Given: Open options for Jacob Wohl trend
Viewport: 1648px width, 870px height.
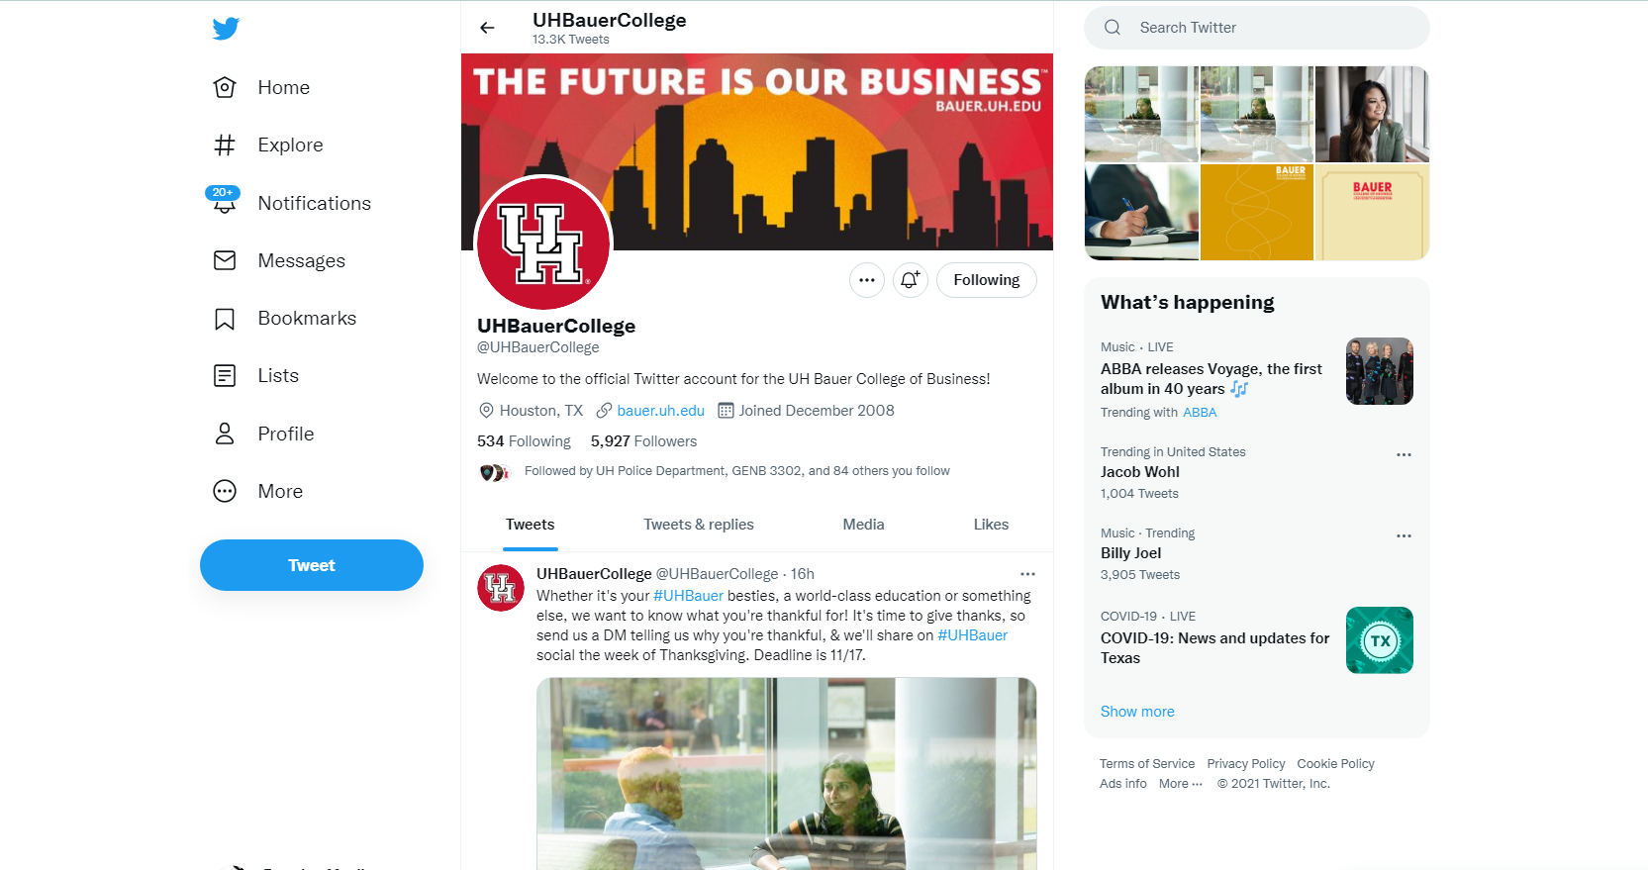Looking at the screenshot, I should click(1404, 454).
